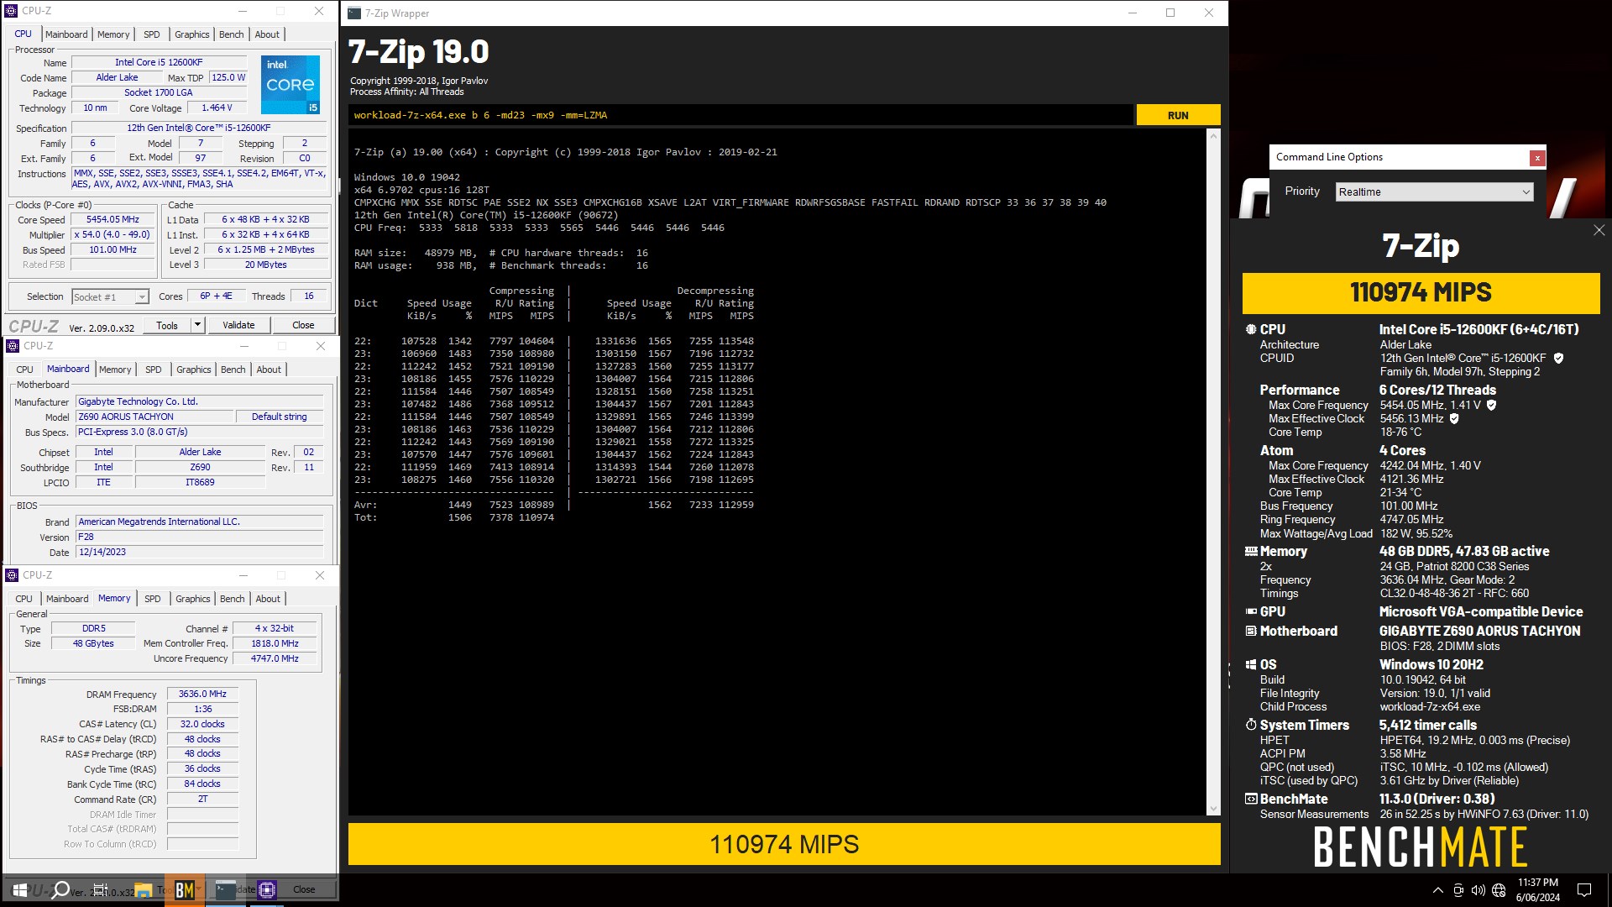
Task: Click the CPU chip icon in BenchMate panel
Action: coord(1251,330)
